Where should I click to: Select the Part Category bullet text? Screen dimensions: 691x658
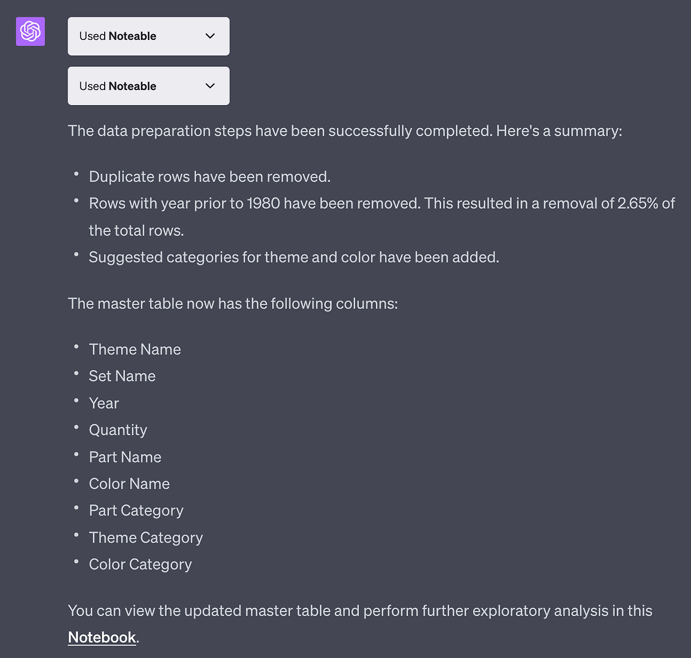(136, 511)
